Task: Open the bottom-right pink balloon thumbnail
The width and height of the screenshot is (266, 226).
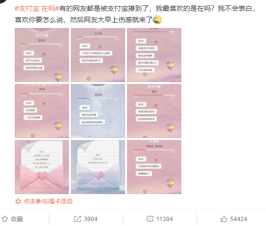Action: pyautogui.click(x=154, y=167)
